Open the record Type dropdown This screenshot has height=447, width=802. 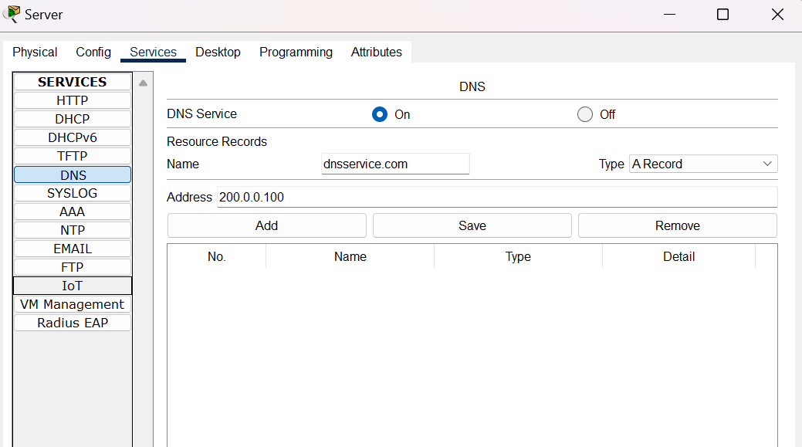703,164
